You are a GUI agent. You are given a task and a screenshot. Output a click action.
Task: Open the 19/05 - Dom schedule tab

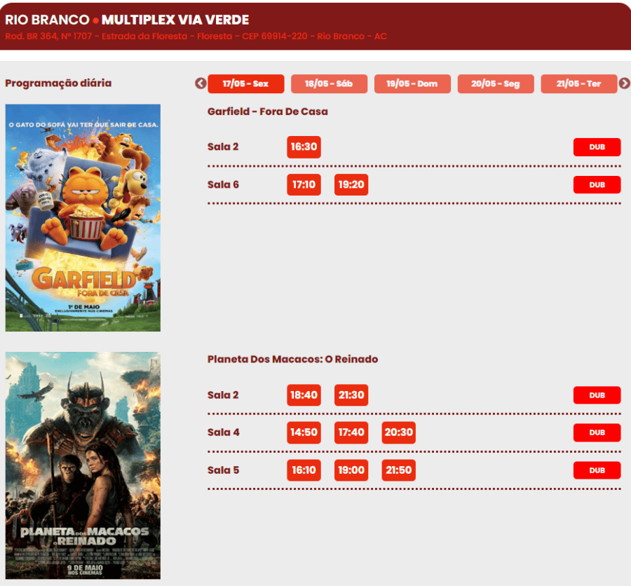tap(412, 83)
